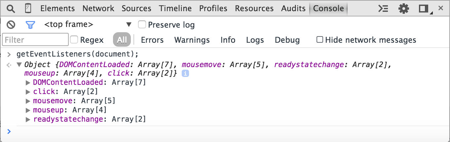This screenshot has width=450, height=142.
Task: Click the magnifying glass inspect icon
Action: pos(11,9)
